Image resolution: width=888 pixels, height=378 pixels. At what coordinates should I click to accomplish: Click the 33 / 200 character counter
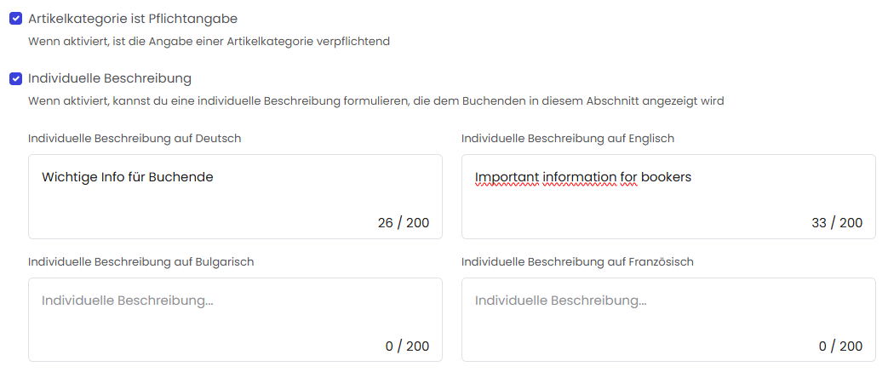pos(837,223)
